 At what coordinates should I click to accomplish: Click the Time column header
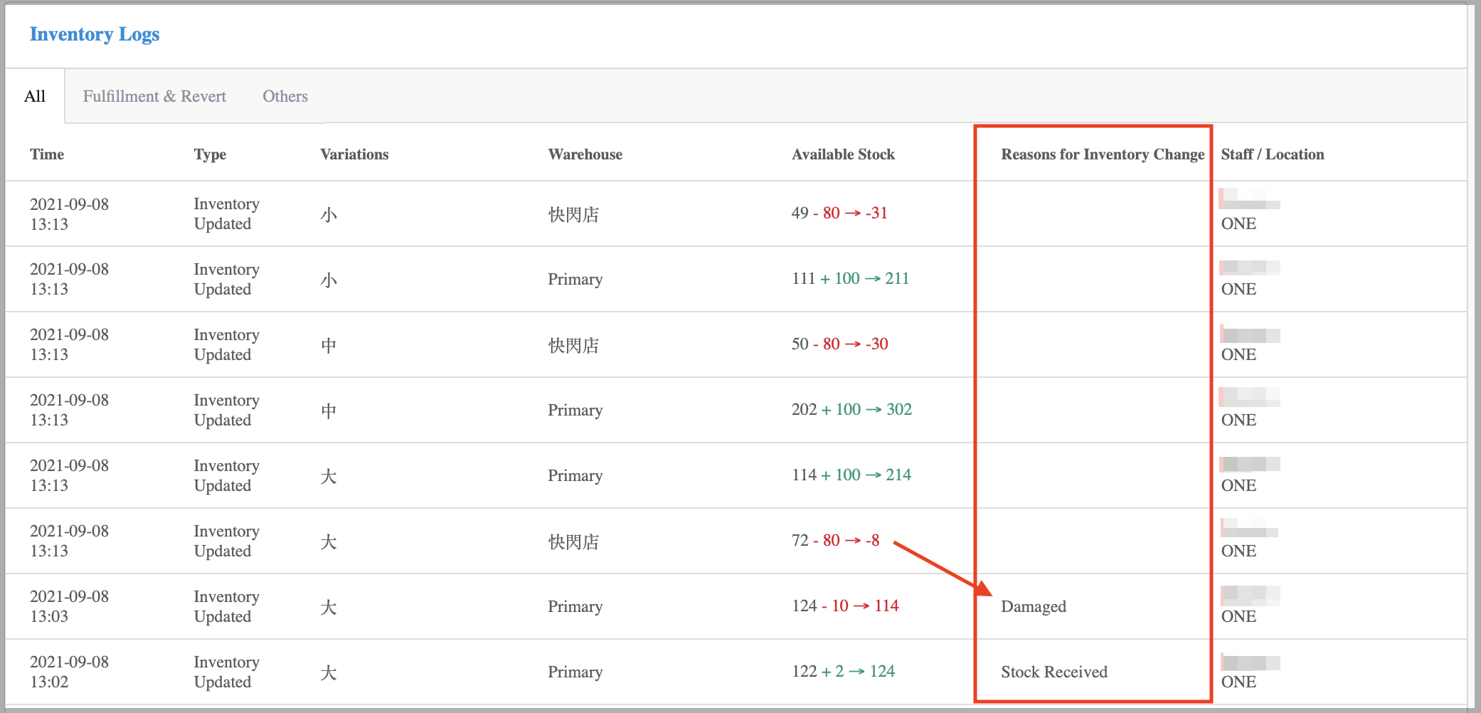pyautogui.click(x=47, y=154)
